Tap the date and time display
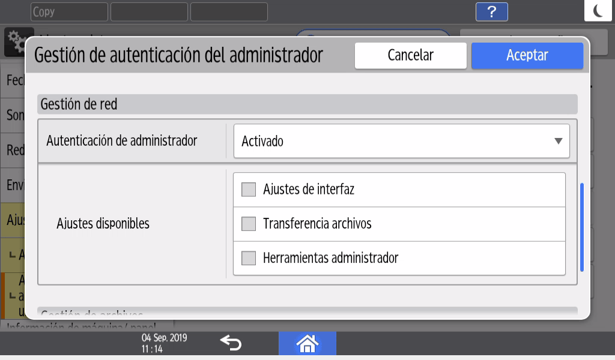Screen dimensions: 615x360 point(163,343)
